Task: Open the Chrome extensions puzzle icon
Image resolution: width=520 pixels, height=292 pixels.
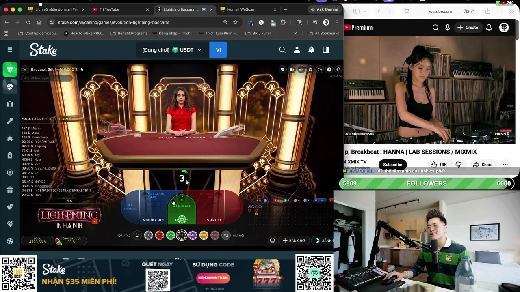Action: coord(283,22)
